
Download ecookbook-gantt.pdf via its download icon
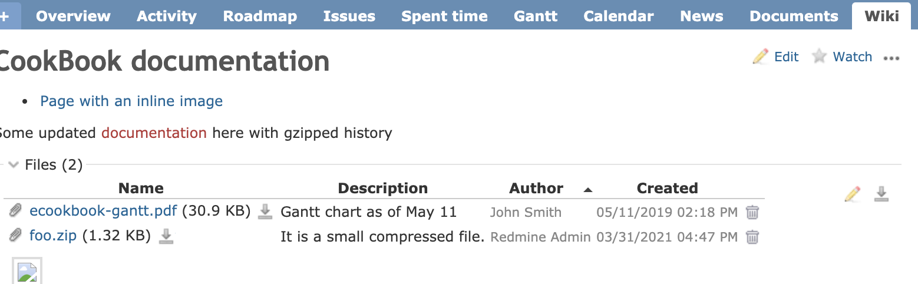click(x=266, y=212)
